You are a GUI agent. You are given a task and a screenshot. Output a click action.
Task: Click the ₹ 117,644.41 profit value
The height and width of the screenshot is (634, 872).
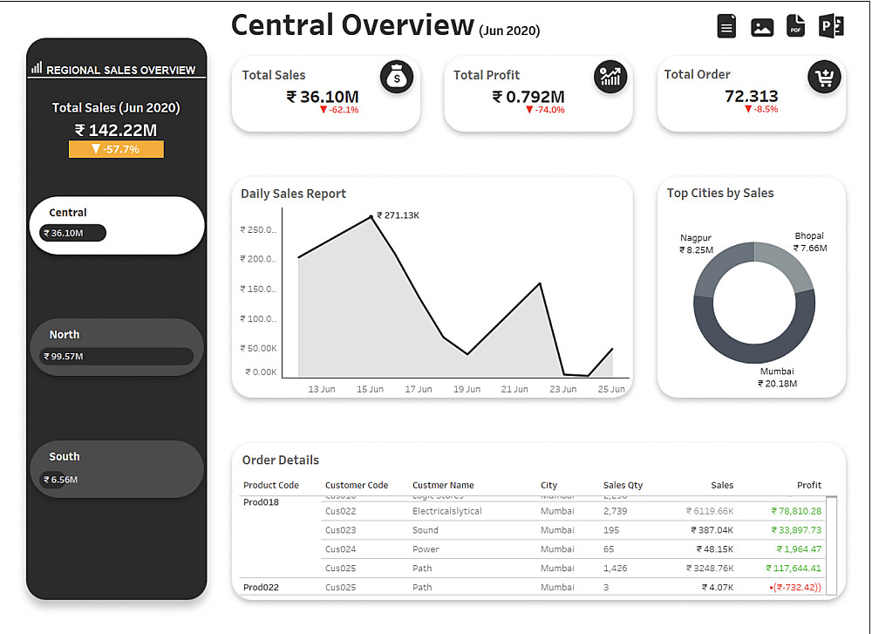794,569
